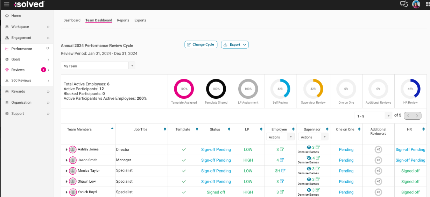Sort the Team Members column
This screenshot has height=197, width=430.
click(112, 128)
